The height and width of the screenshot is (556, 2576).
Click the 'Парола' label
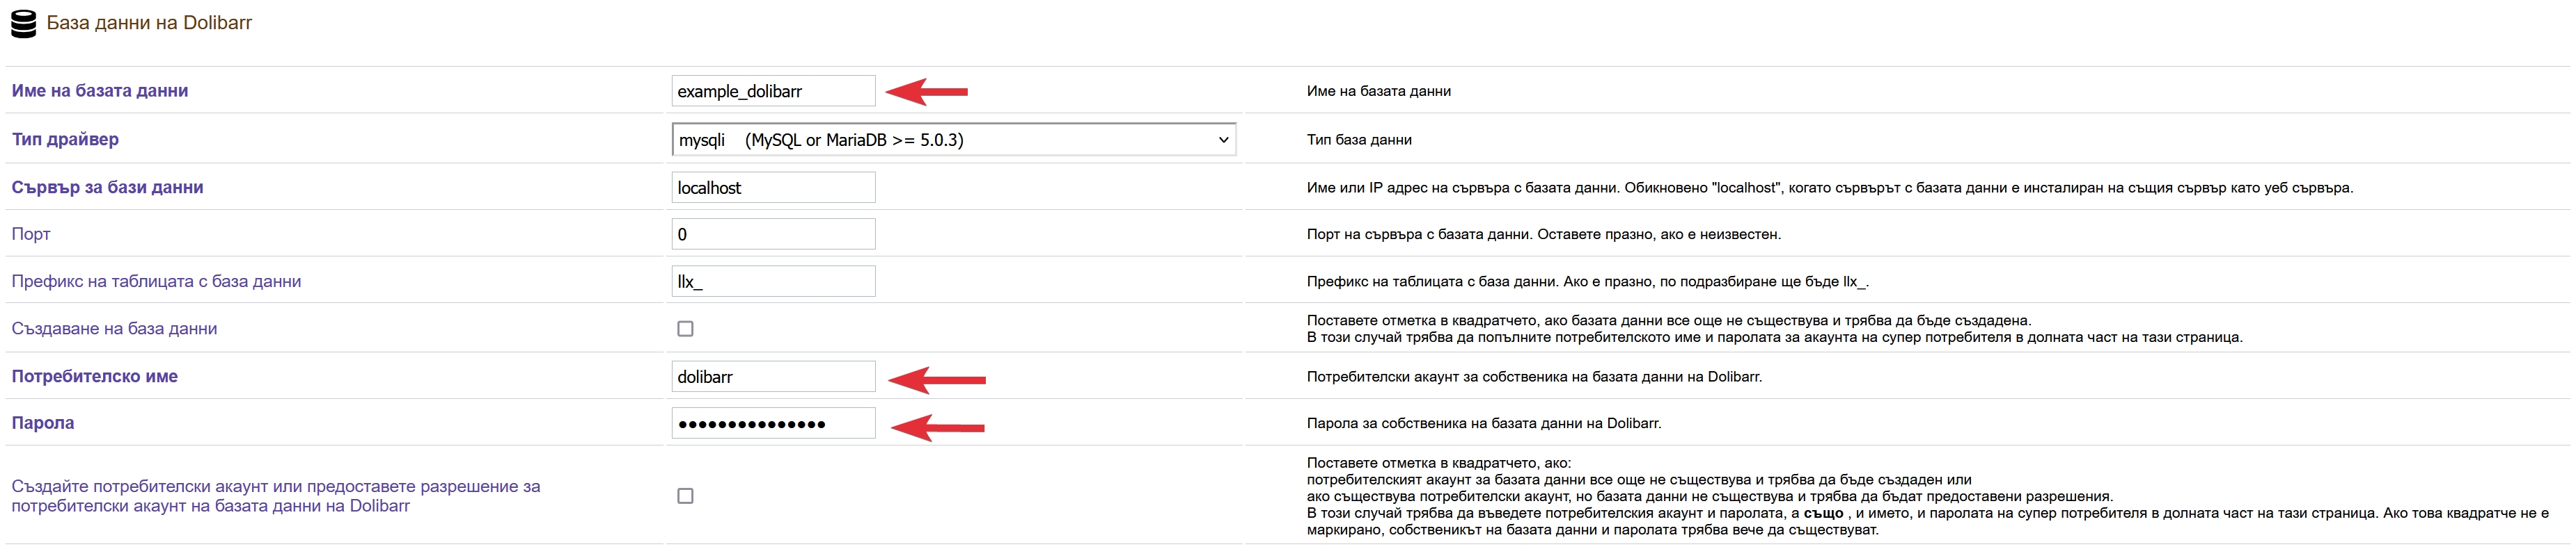tap(43, 423)
